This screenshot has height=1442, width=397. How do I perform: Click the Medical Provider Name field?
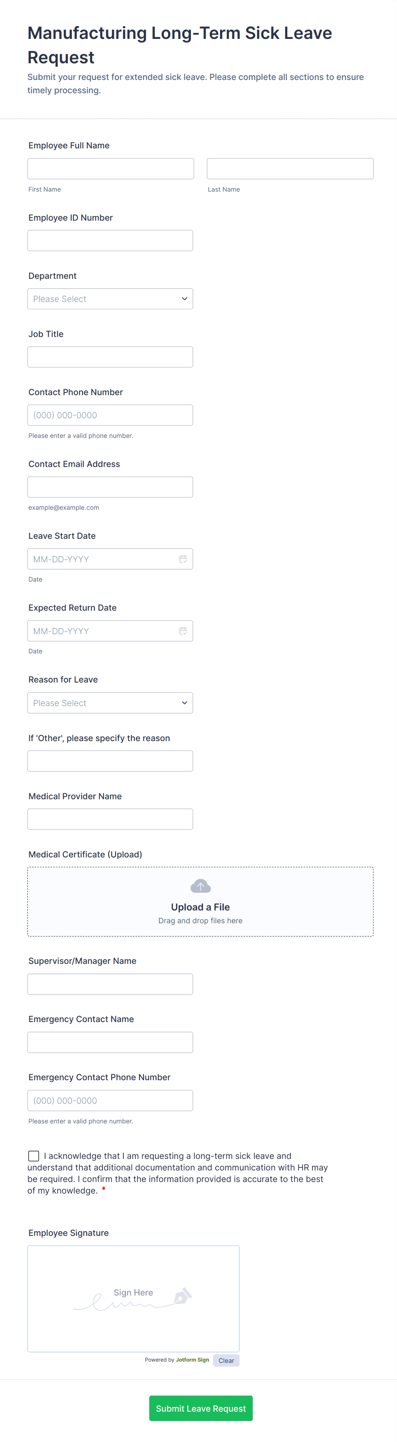pyautogui.click(x=110, y=819)
